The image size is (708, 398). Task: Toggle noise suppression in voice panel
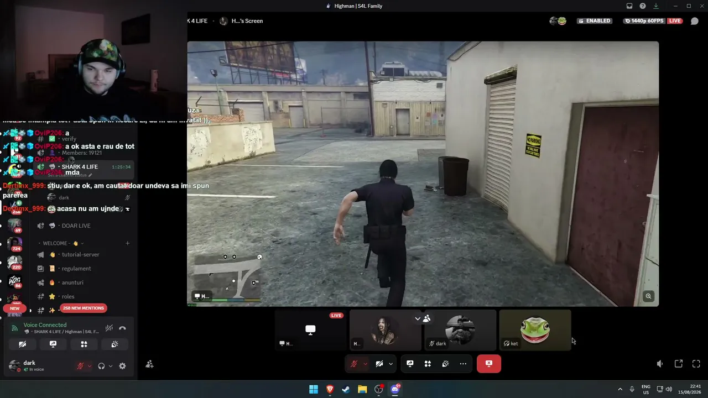[x=110, y=328]
